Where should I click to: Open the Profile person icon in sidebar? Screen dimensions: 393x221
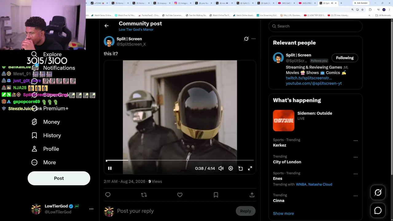pos(34,149)
